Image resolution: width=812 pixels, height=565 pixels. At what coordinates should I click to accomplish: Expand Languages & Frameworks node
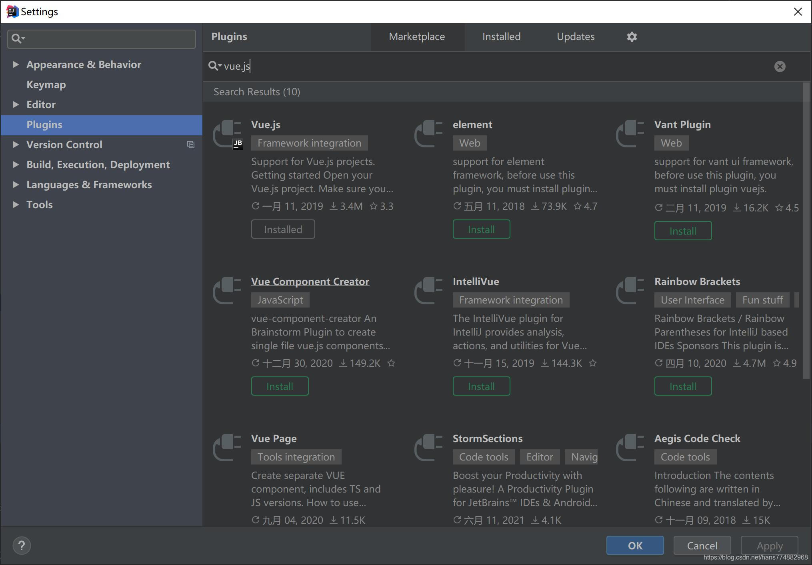tap(16, 185)
